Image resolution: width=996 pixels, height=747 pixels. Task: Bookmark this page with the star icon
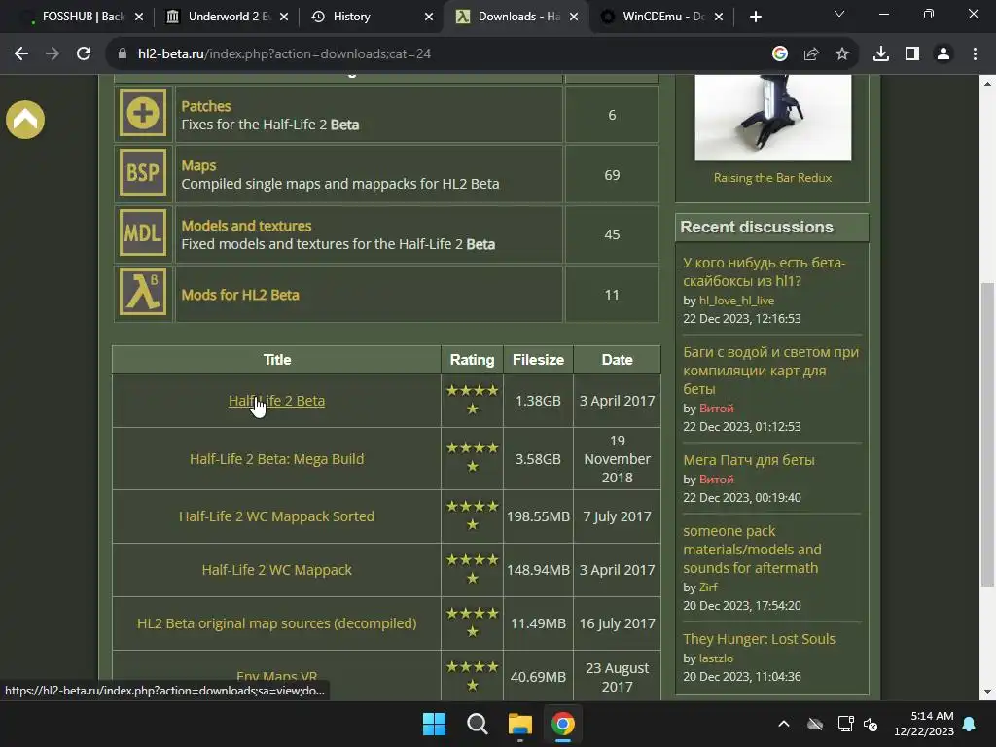842,54
